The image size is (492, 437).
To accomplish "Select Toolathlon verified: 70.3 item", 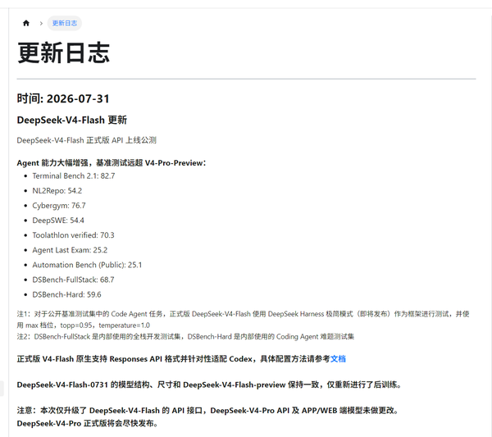I will pyautogui.click(x=74, y=235).
